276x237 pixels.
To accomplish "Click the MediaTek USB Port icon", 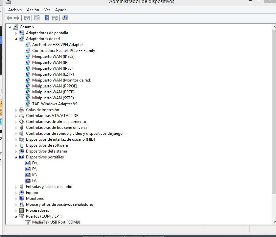I will [28, 222].
